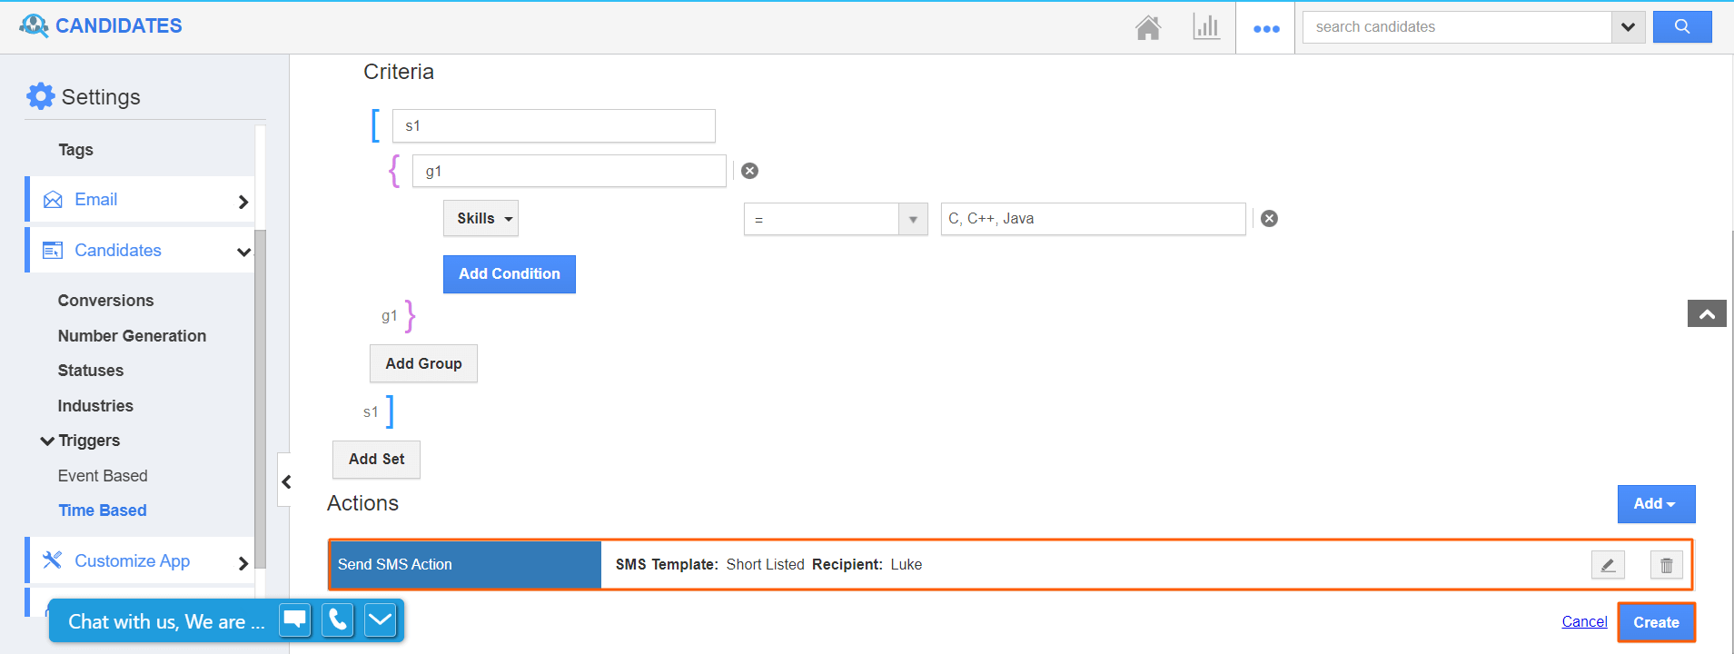Image resolution: width=1734 pixels, height=654 pixels.
Task: Delete the Skills condition row
Action: (1269, 218)
